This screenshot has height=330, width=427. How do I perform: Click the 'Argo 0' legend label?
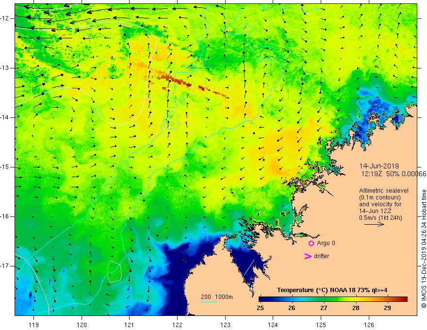point(326,243)
